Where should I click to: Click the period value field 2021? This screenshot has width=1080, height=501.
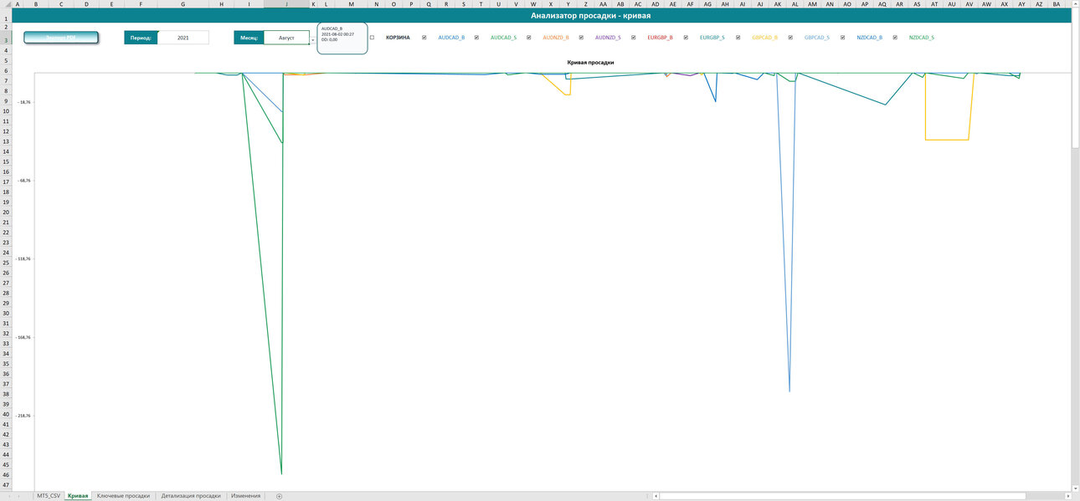pyautogui.click(x=183, y=38)
